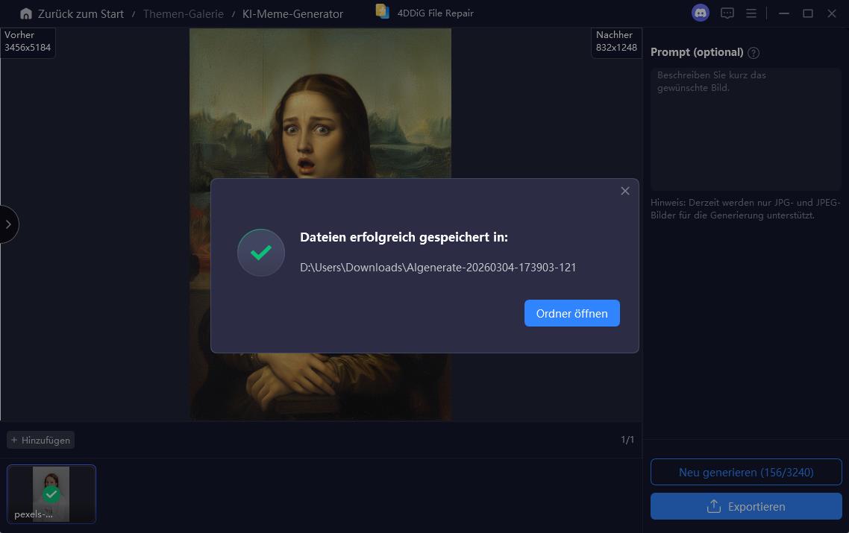Click the home icon beside Zurück zum Start

26,14
